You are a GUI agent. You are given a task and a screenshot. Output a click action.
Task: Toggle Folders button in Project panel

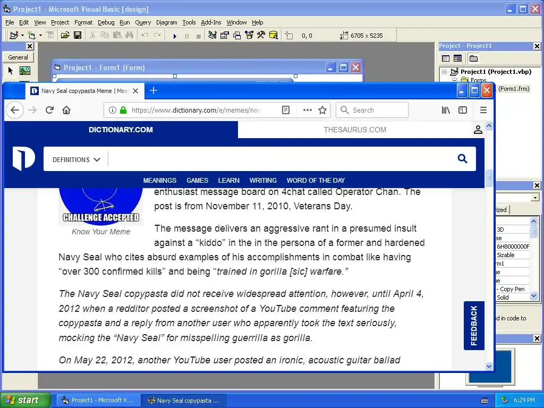tap(473, 58)
